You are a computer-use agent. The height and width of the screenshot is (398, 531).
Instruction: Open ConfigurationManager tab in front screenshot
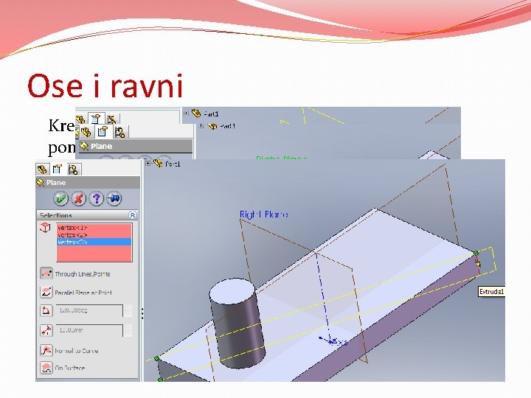tap(74, 170)
